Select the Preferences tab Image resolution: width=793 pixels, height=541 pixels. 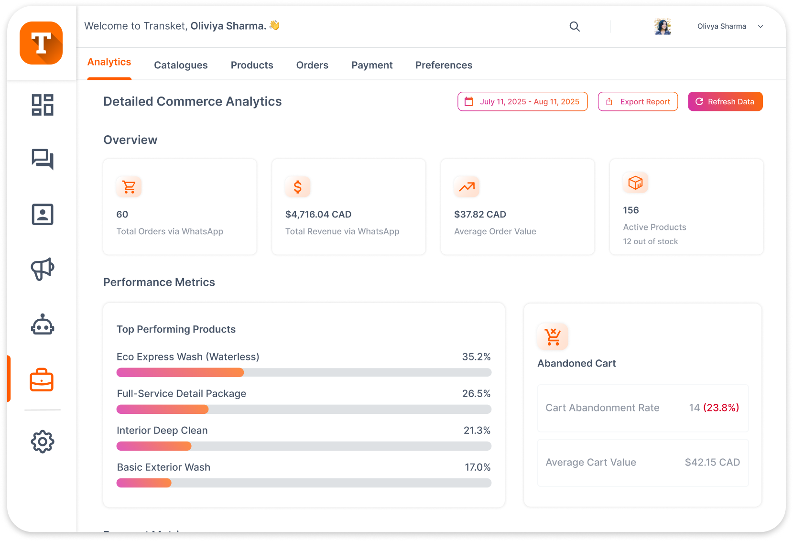[444, 65]
